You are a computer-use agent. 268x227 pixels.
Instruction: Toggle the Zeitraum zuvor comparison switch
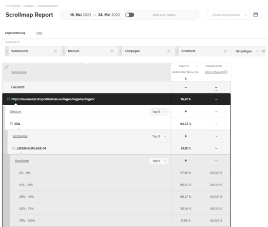[x=130, y=15]
